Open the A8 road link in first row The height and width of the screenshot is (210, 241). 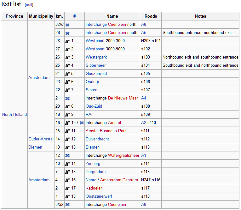tap(144, 24)
